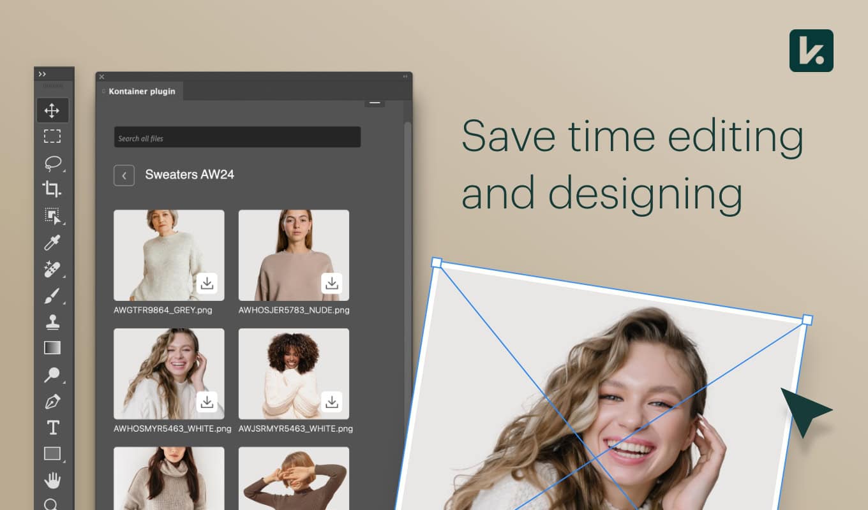Click the back chevron beside Sweaters AW24
This screenshot has width=868, height=510.
click(x=124, y=175)
